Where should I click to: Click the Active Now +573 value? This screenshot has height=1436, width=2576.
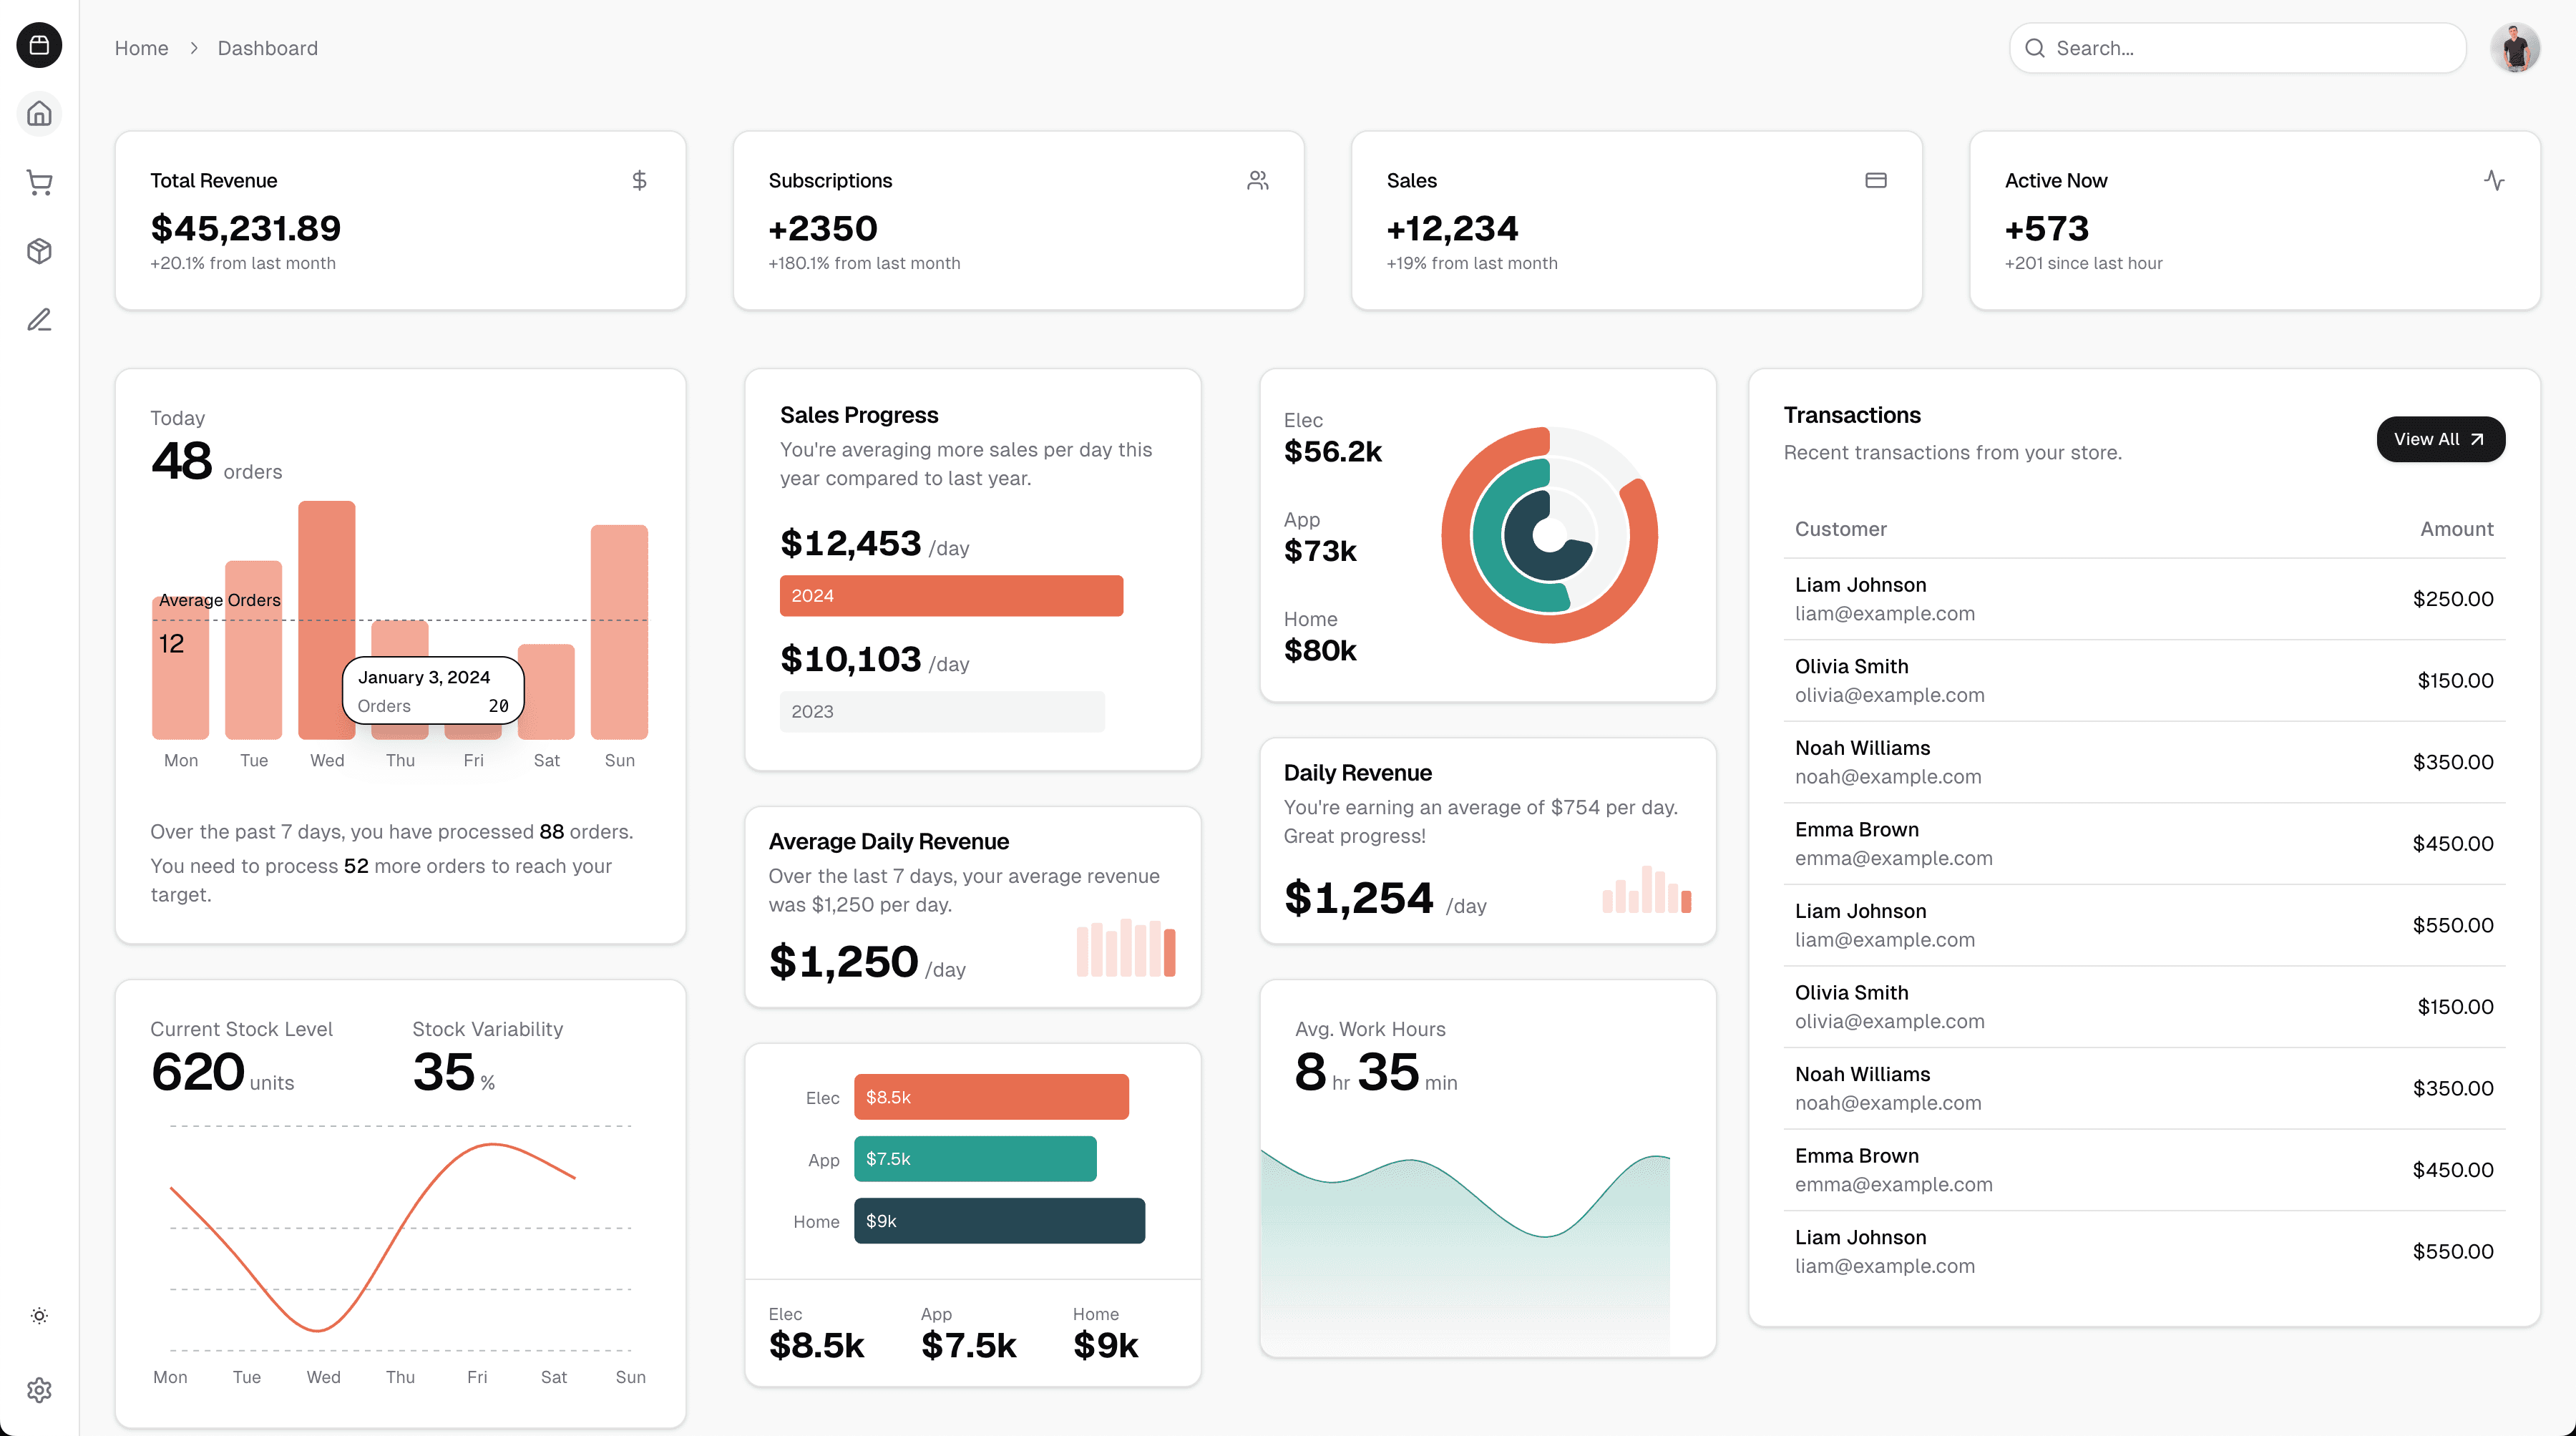[2047, 229]
